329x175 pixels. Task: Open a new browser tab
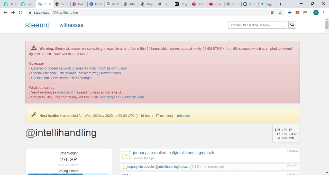tap(280, 4)
